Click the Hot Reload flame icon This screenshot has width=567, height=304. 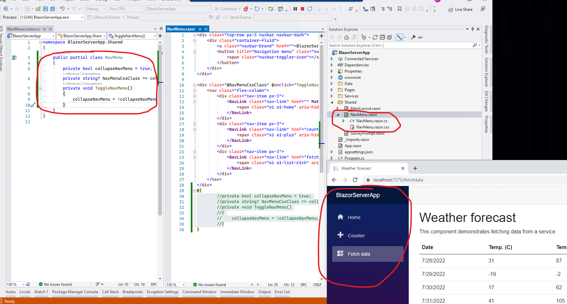coord(246,9)
